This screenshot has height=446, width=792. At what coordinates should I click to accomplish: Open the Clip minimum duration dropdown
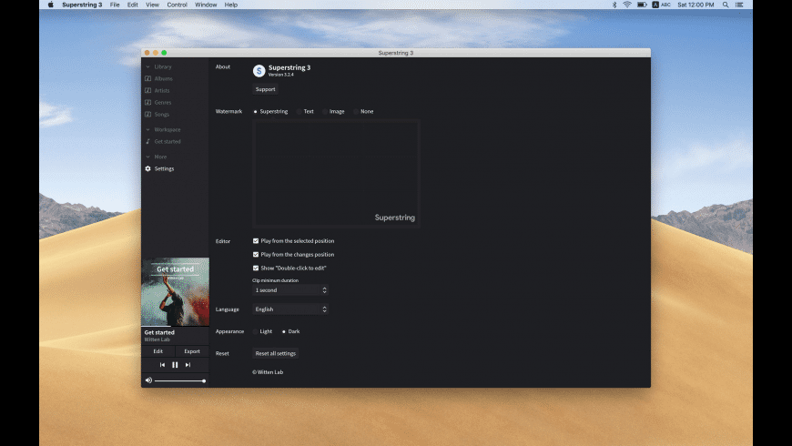pos(290,290)
